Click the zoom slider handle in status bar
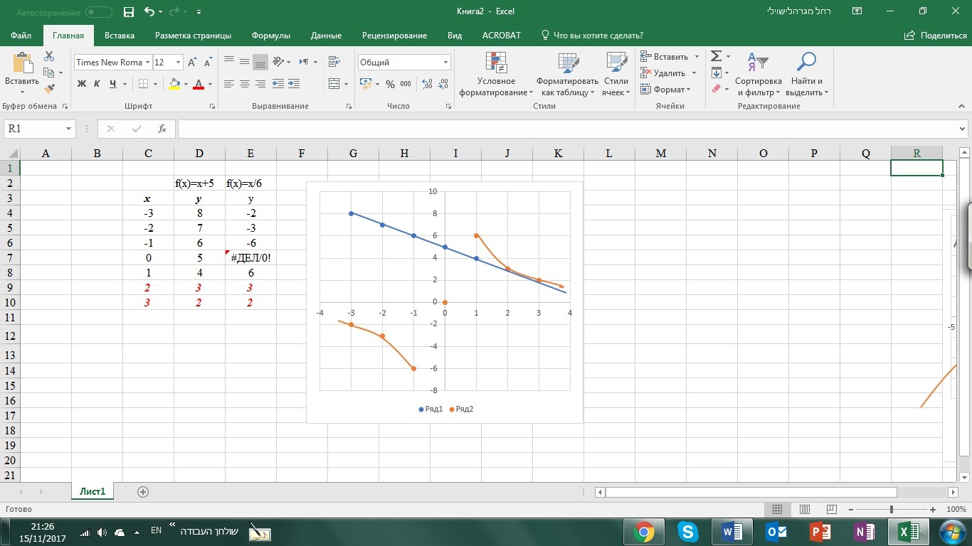Screen dimensions: 972x546 point(891,510)
